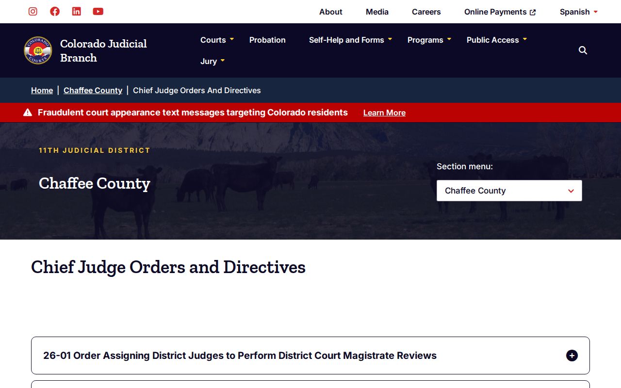This screenshot has height=388, width=621.
Task: Go to the Probation page
Action: click(267, 40)
